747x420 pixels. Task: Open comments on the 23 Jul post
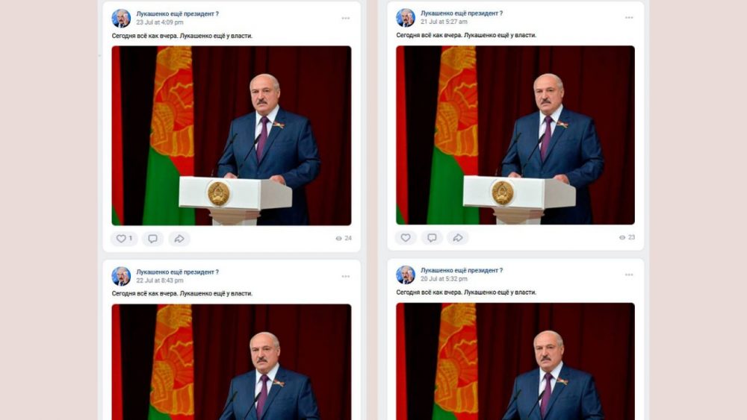pyautogui.click(x=152, y=238)
